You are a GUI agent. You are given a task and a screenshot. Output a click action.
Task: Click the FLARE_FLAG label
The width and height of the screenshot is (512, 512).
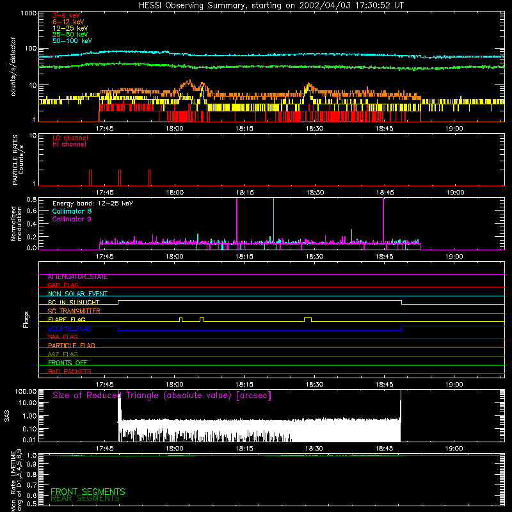point(67,319)
